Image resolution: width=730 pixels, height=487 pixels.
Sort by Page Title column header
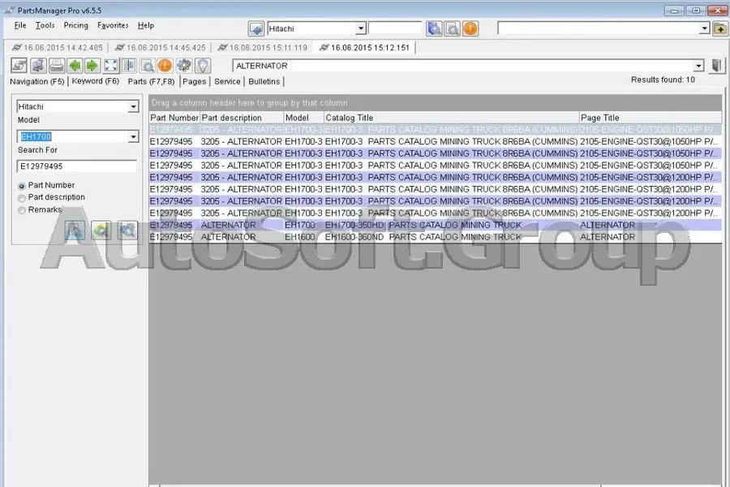(x=651, y=118)
